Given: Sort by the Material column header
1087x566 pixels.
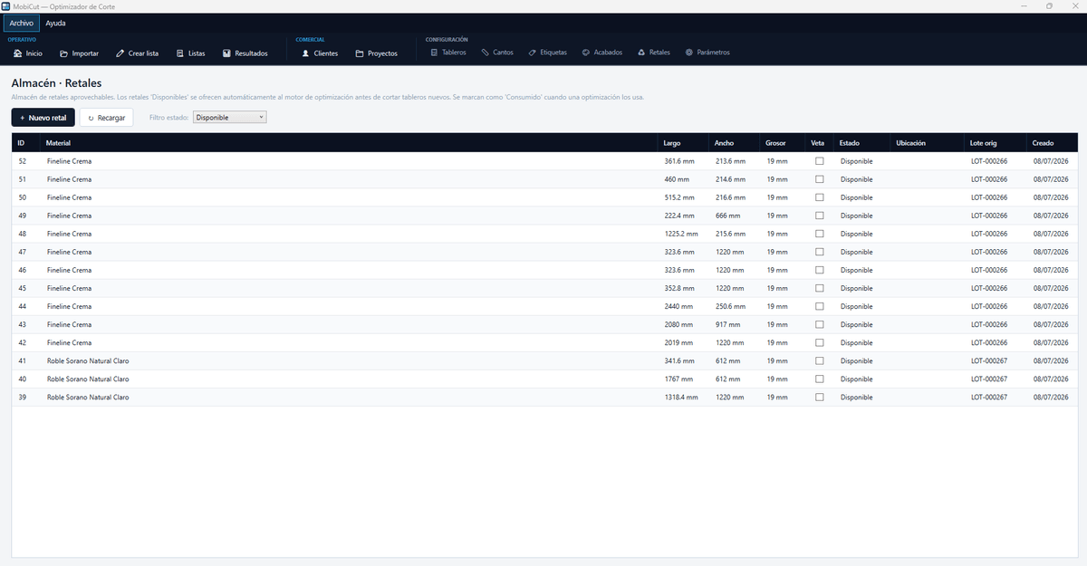Looking at the screenshot, I should click(59, 143).
